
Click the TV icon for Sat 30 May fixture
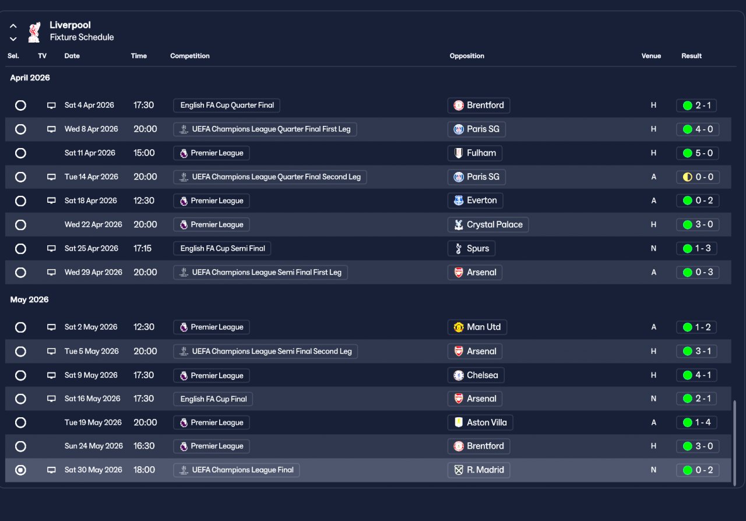click(51, 470)
